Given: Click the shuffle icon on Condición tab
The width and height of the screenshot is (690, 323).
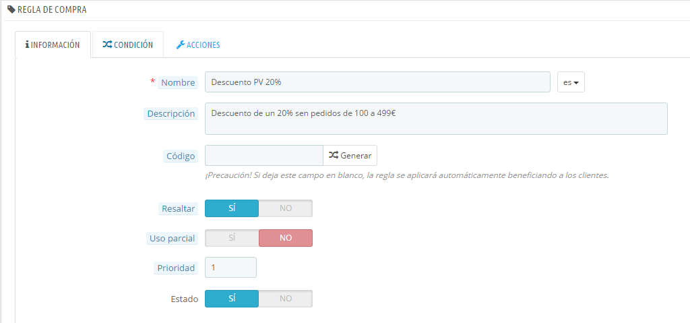Looking at the screenshot, I should tap(107, 45).
